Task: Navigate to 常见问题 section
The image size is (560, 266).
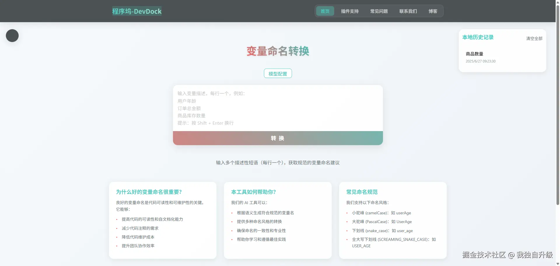Action: (379, 11)
